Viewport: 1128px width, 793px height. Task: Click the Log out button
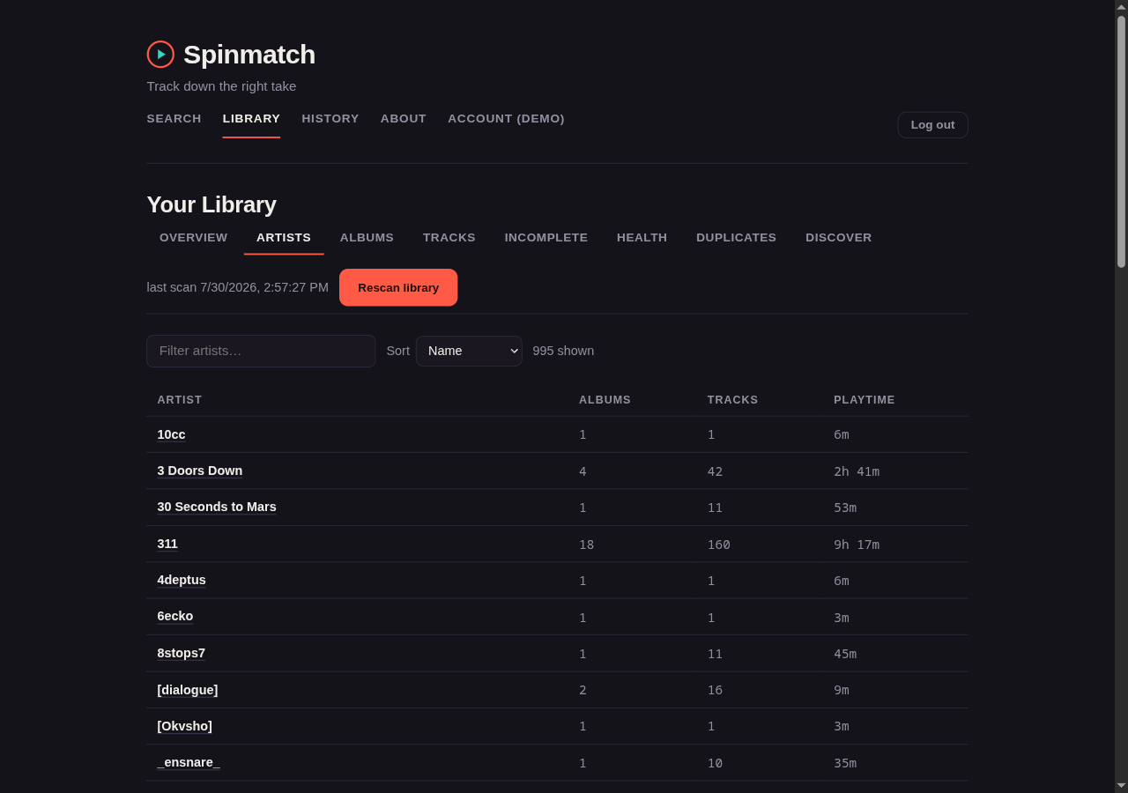click(932, 125)
